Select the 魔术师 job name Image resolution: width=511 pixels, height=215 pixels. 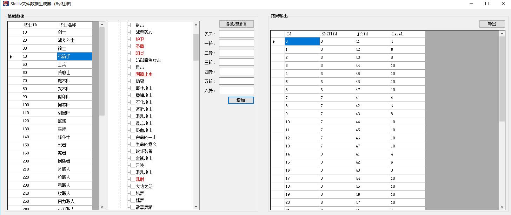74,81
